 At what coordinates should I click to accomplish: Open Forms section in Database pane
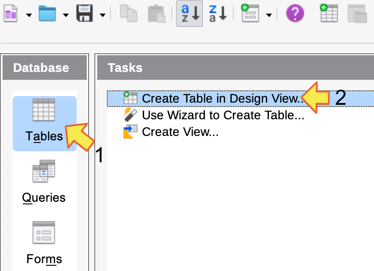click(x=44, y=243)
